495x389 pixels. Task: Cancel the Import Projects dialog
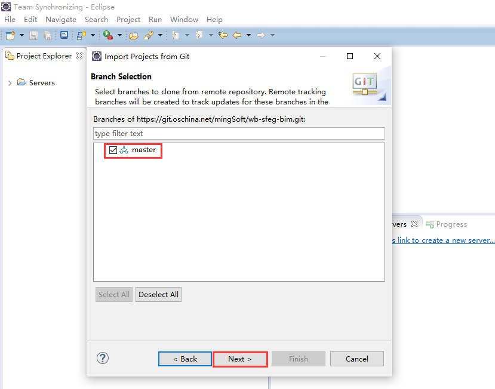[357, 359]
